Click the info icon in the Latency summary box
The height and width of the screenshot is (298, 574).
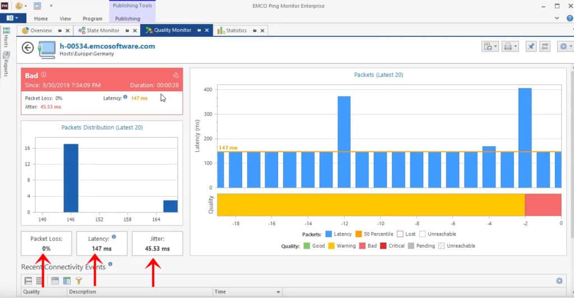point(114,236)
